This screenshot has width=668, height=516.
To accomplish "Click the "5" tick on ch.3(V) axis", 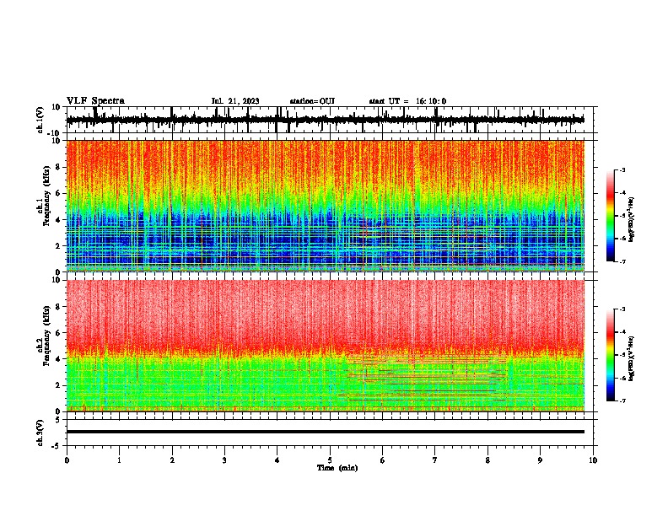I will (x=58, y=419).
